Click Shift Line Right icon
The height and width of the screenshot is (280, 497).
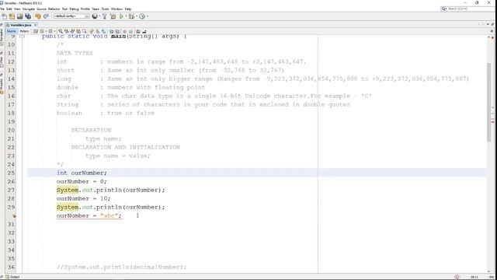(117, 31)
